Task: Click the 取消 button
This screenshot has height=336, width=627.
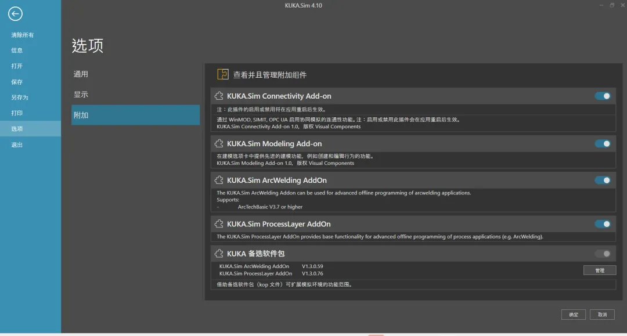Action: (x=602, y=315)
